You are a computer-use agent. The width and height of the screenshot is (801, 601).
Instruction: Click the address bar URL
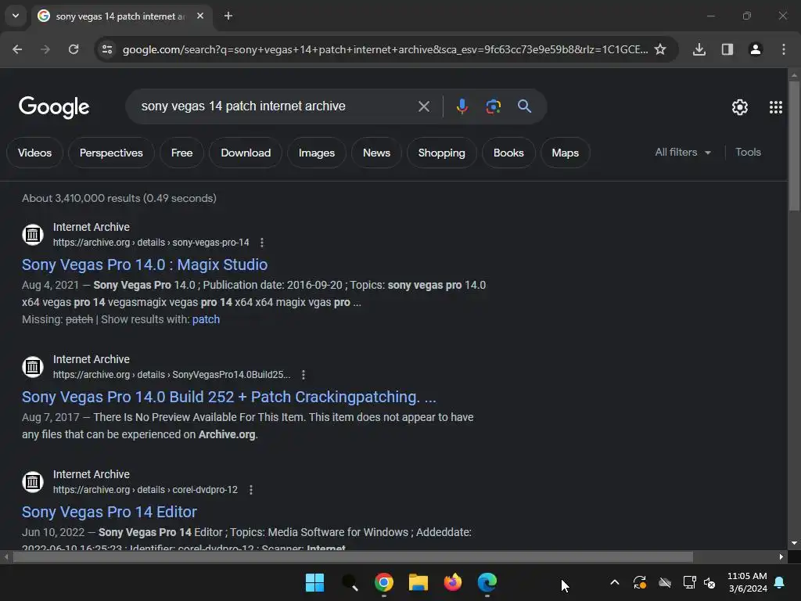pyautogui.click(x=385, y=49)
